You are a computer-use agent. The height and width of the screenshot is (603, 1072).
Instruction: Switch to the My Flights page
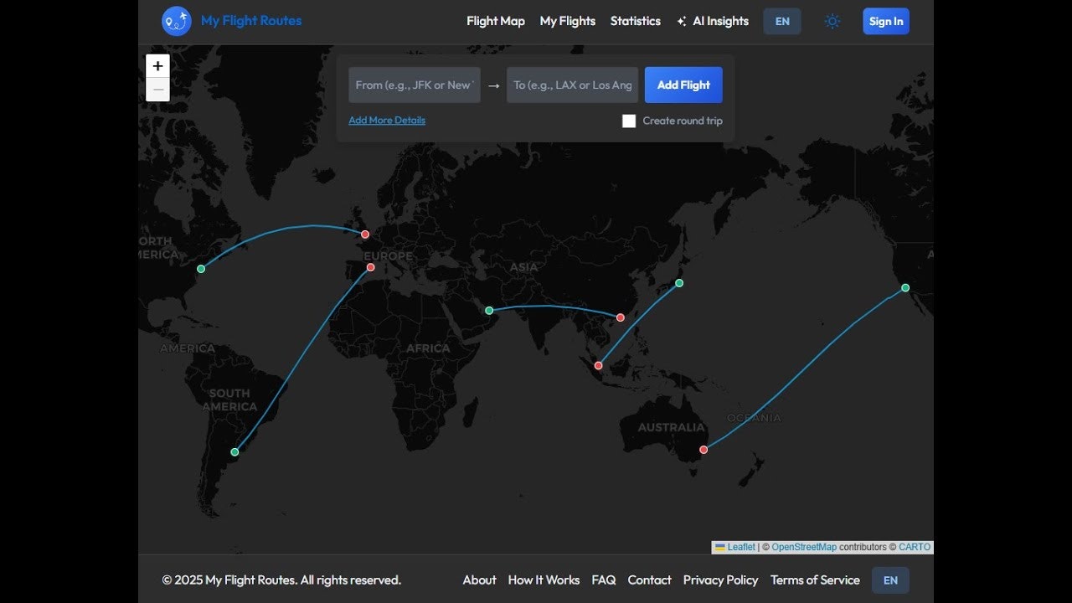tap(567, 21)
